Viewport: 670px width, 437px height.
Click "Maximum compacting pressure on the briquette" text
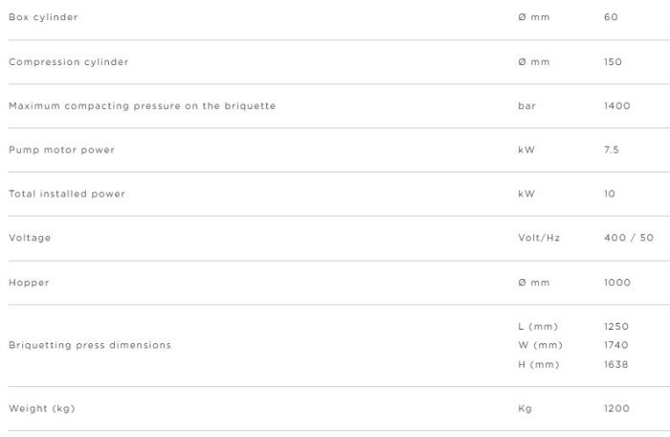point(142,105)
